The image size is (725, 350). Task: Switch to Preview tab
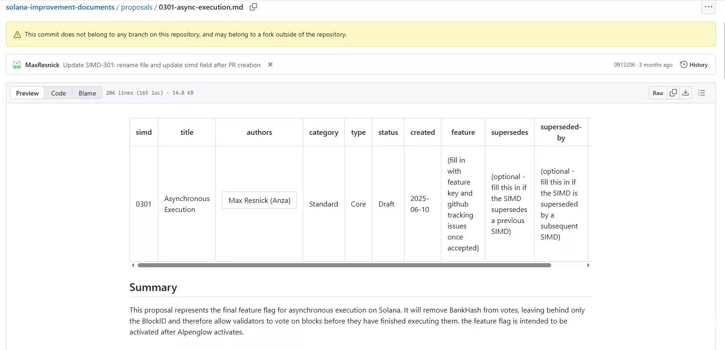coord(27,93)
